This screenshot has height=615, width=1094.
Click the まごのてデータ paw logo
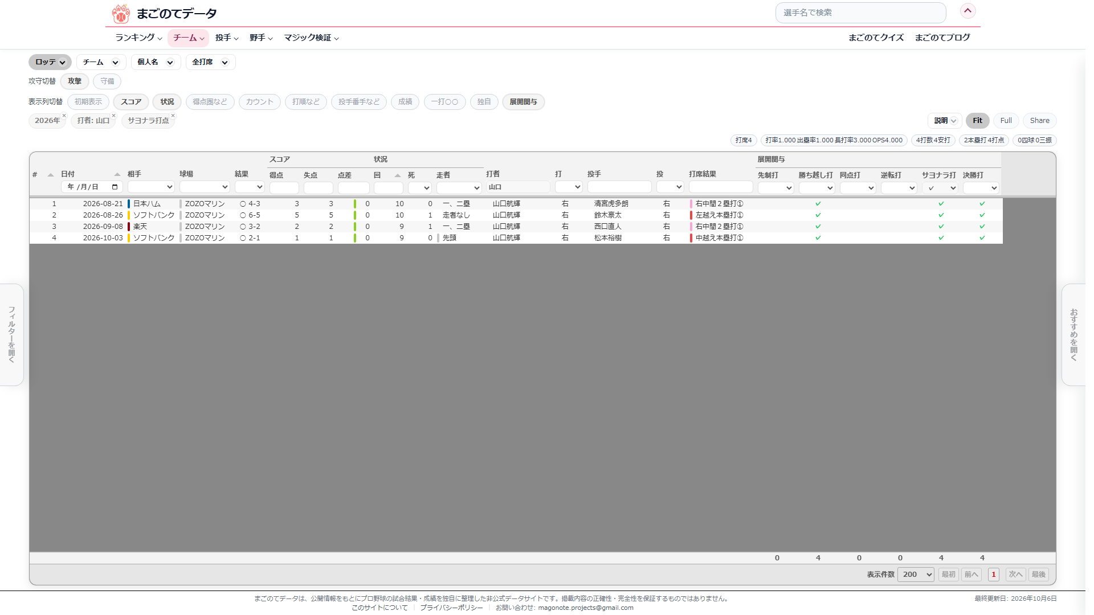[121, 13]
